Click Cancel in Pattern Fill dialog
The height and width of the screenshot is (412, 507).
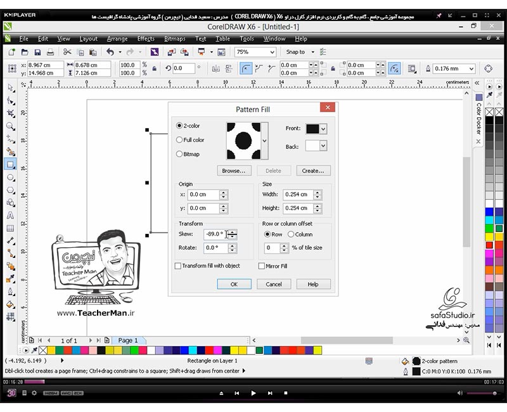pos(274,284)
